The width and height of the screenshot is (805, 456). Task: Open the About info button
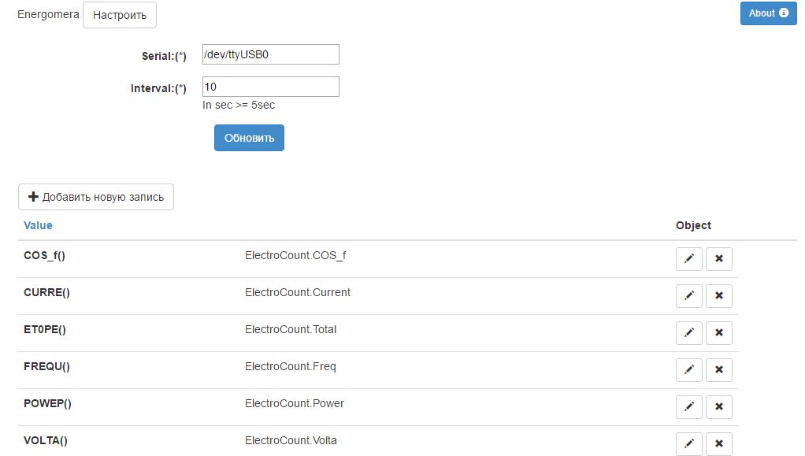click(x=768, y=13)
